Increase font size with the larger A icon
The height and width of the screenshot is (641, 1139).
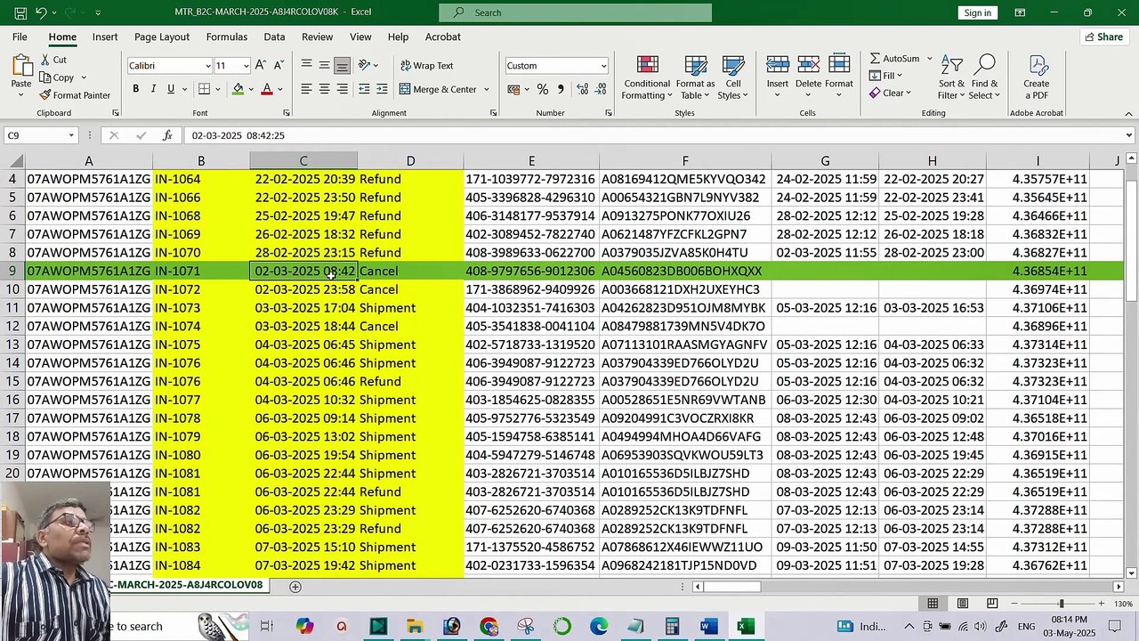coord(260,65)
